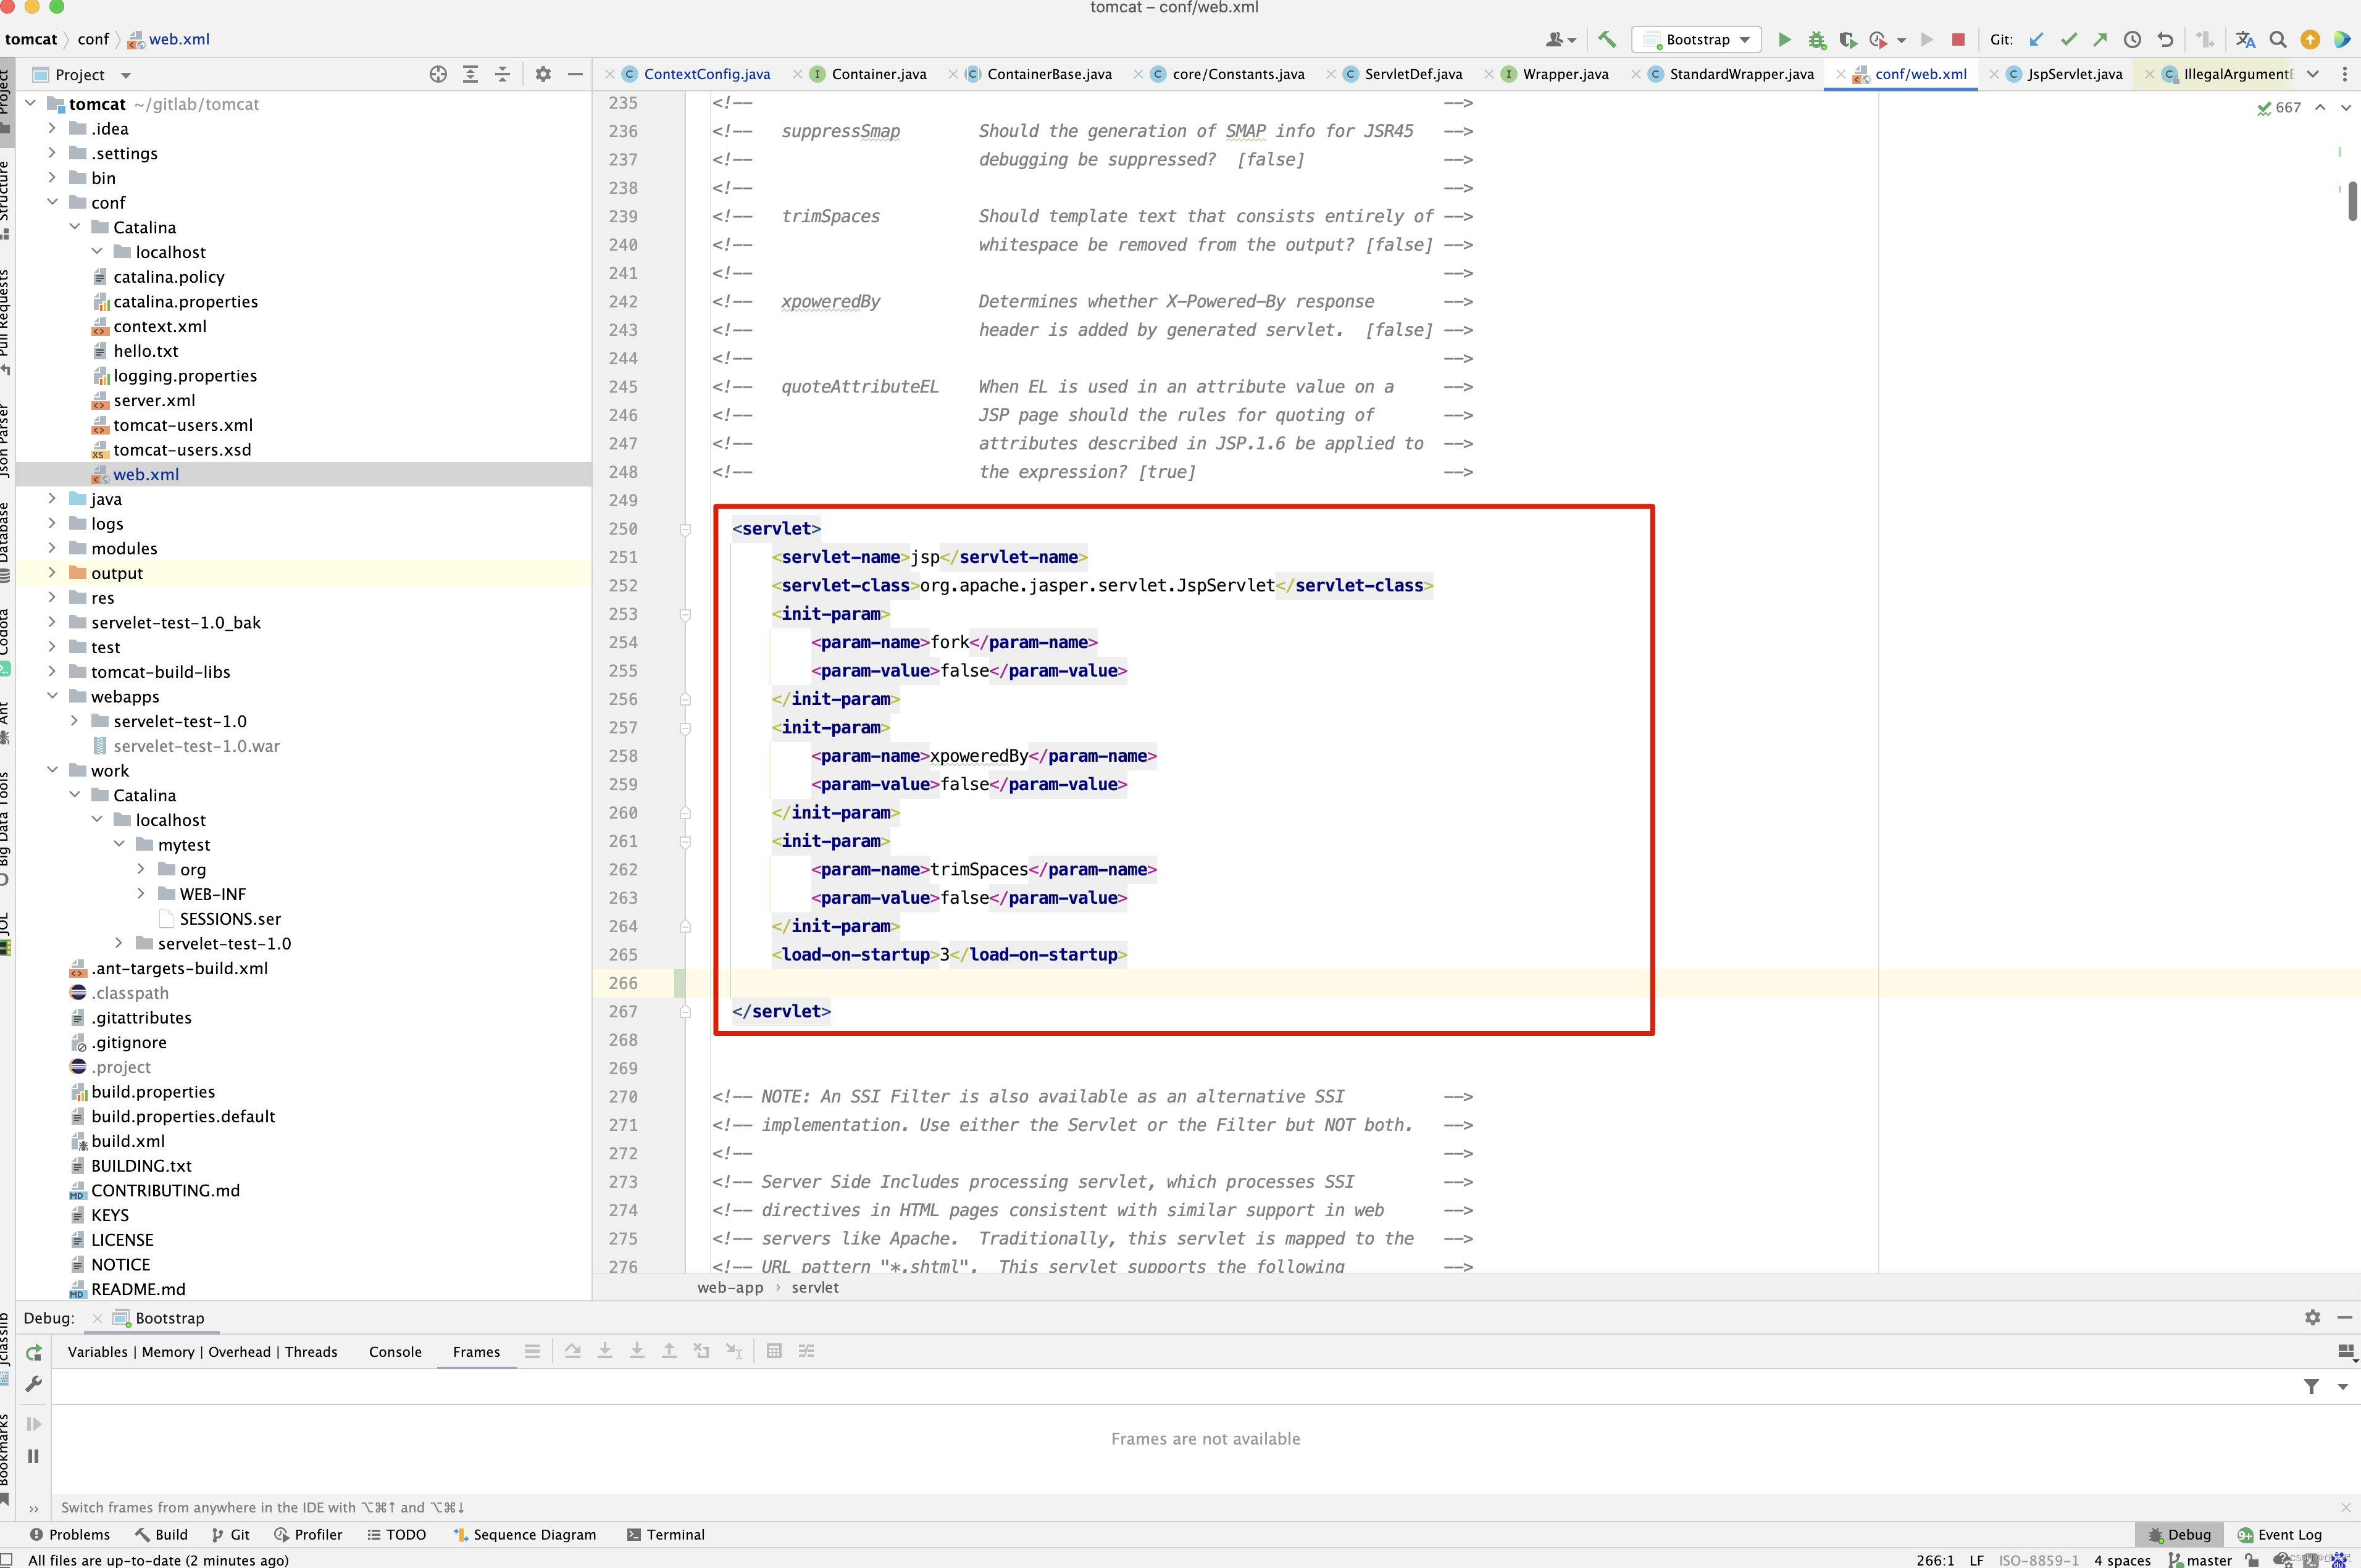Open Git history clock icon
Image resolution: width=2361 pixels, height=1568 pixels.
2132,39
